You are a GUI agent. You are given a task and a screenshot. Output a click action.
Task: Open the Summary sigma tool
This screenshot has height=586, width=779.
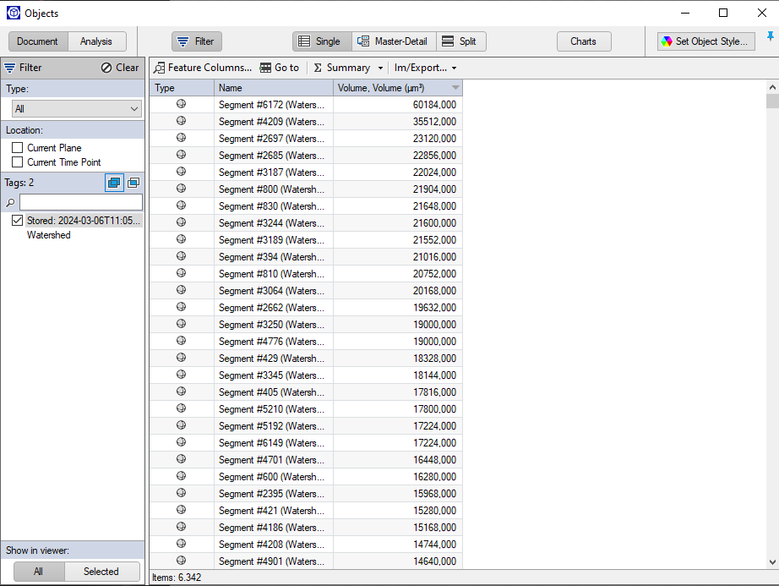pyautogui.click(x=319, y=68)
